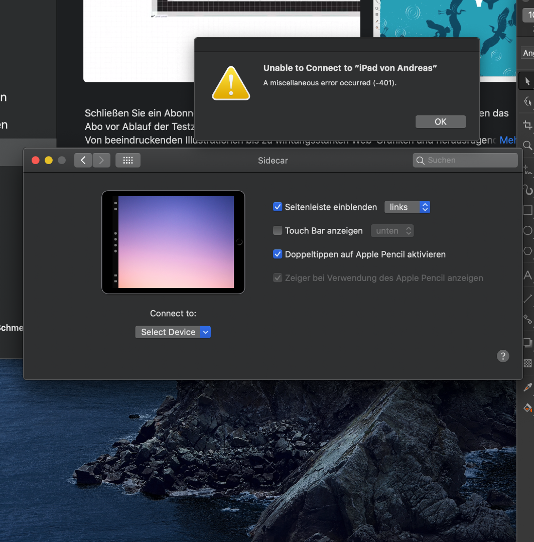
Task: Minimize the Sidecar window with yellow button
Action: pyautogui.click(x=49, y=161)
